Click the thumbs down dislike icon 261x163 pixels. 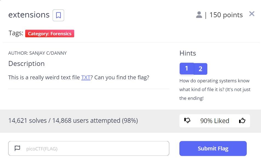coord(187,121)
